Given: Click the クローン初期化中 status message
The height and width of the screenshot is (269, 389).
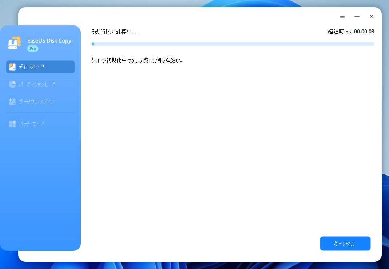Looking at the screenshot, I should click(x=137, y=60).
